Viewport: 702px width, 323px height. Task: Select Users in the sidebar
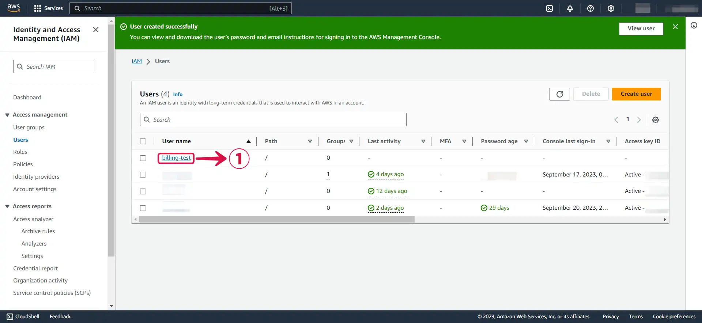20,140
